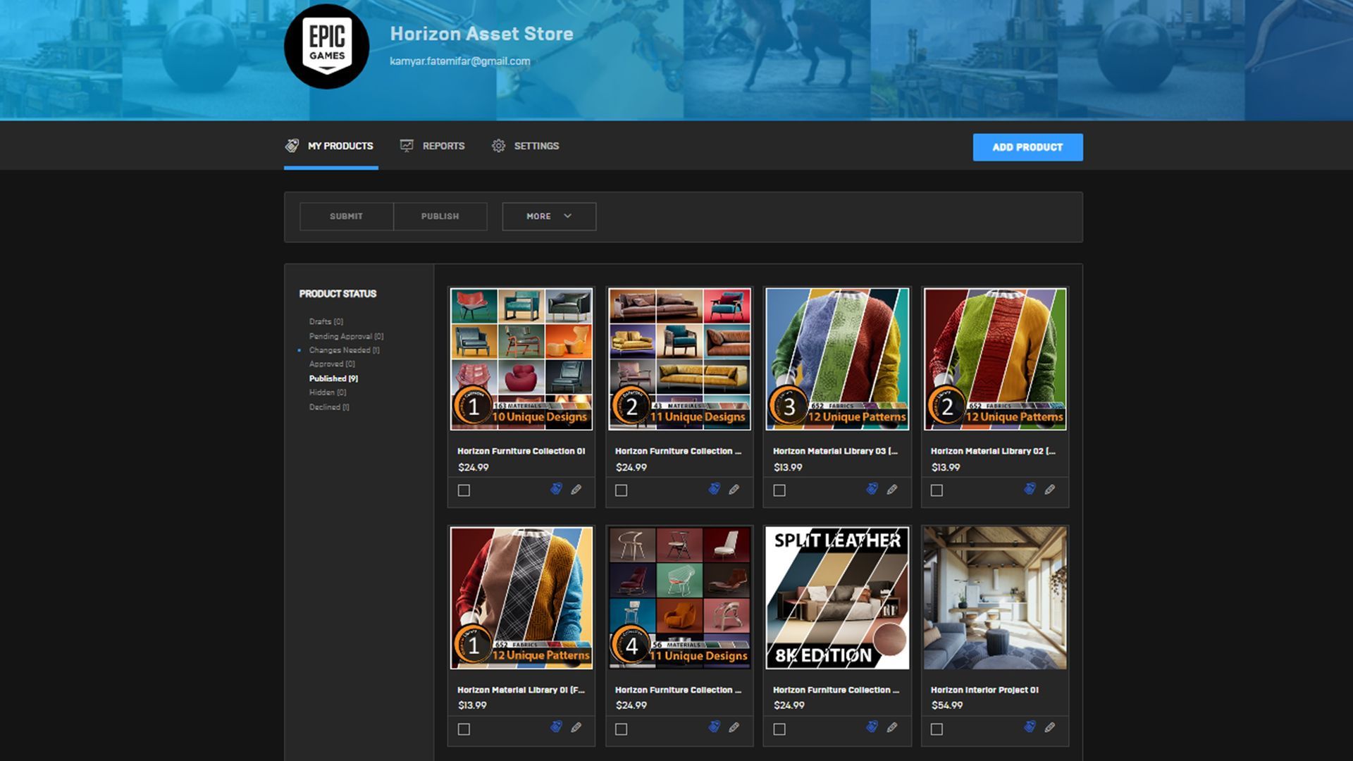Open the Reports tab
1353x761 pixels.
tap(433, 146)
